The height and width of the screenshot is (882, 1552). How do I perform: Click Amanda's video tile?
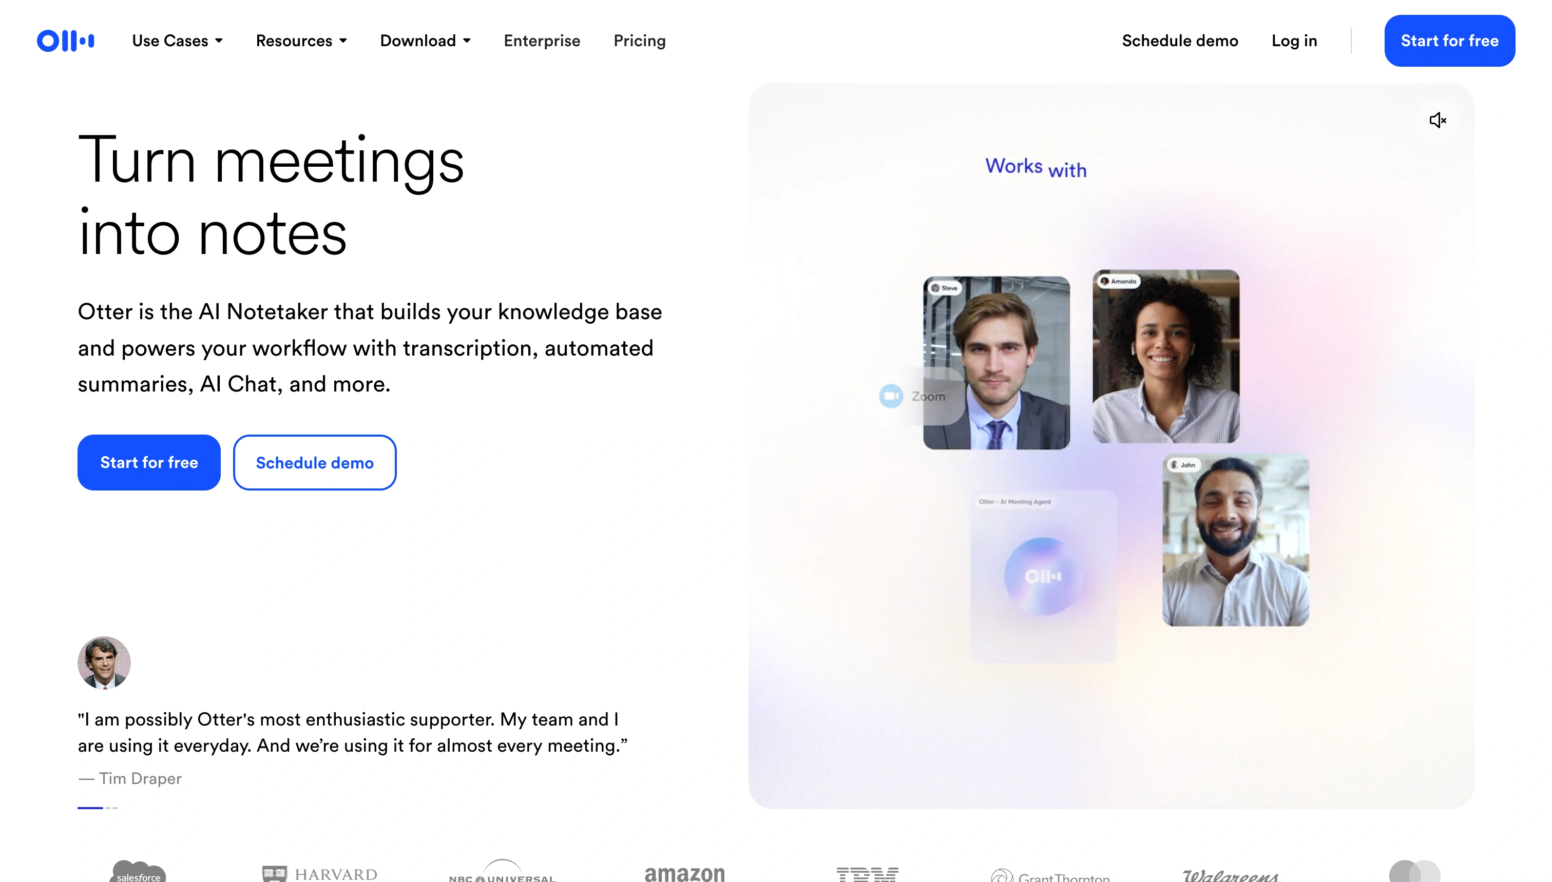tap(1165, 356)
